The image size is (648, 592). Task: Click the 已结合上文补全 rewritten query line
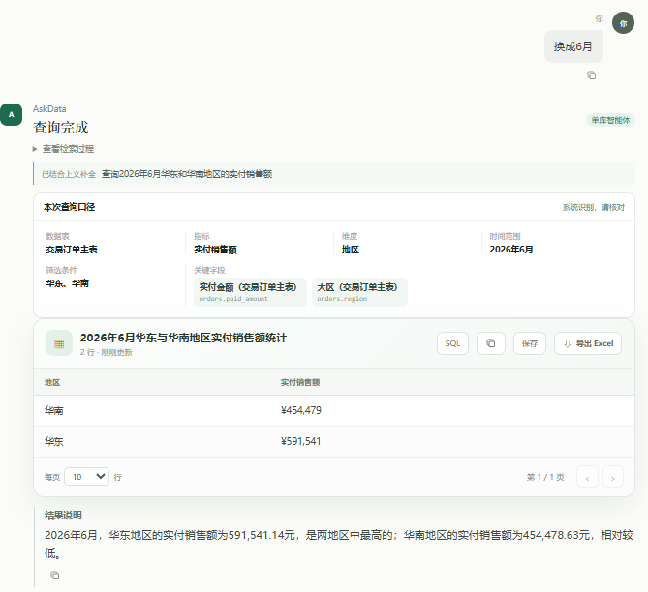pyautogui.click(x=334, y=174)
